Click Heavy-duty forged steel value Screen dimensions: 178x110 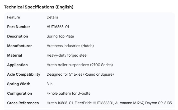67,55
